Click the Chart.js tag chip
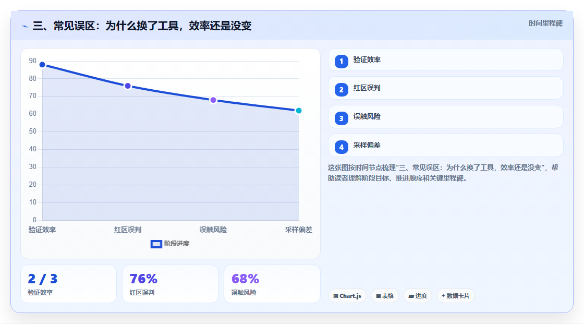 click(347, 296)
